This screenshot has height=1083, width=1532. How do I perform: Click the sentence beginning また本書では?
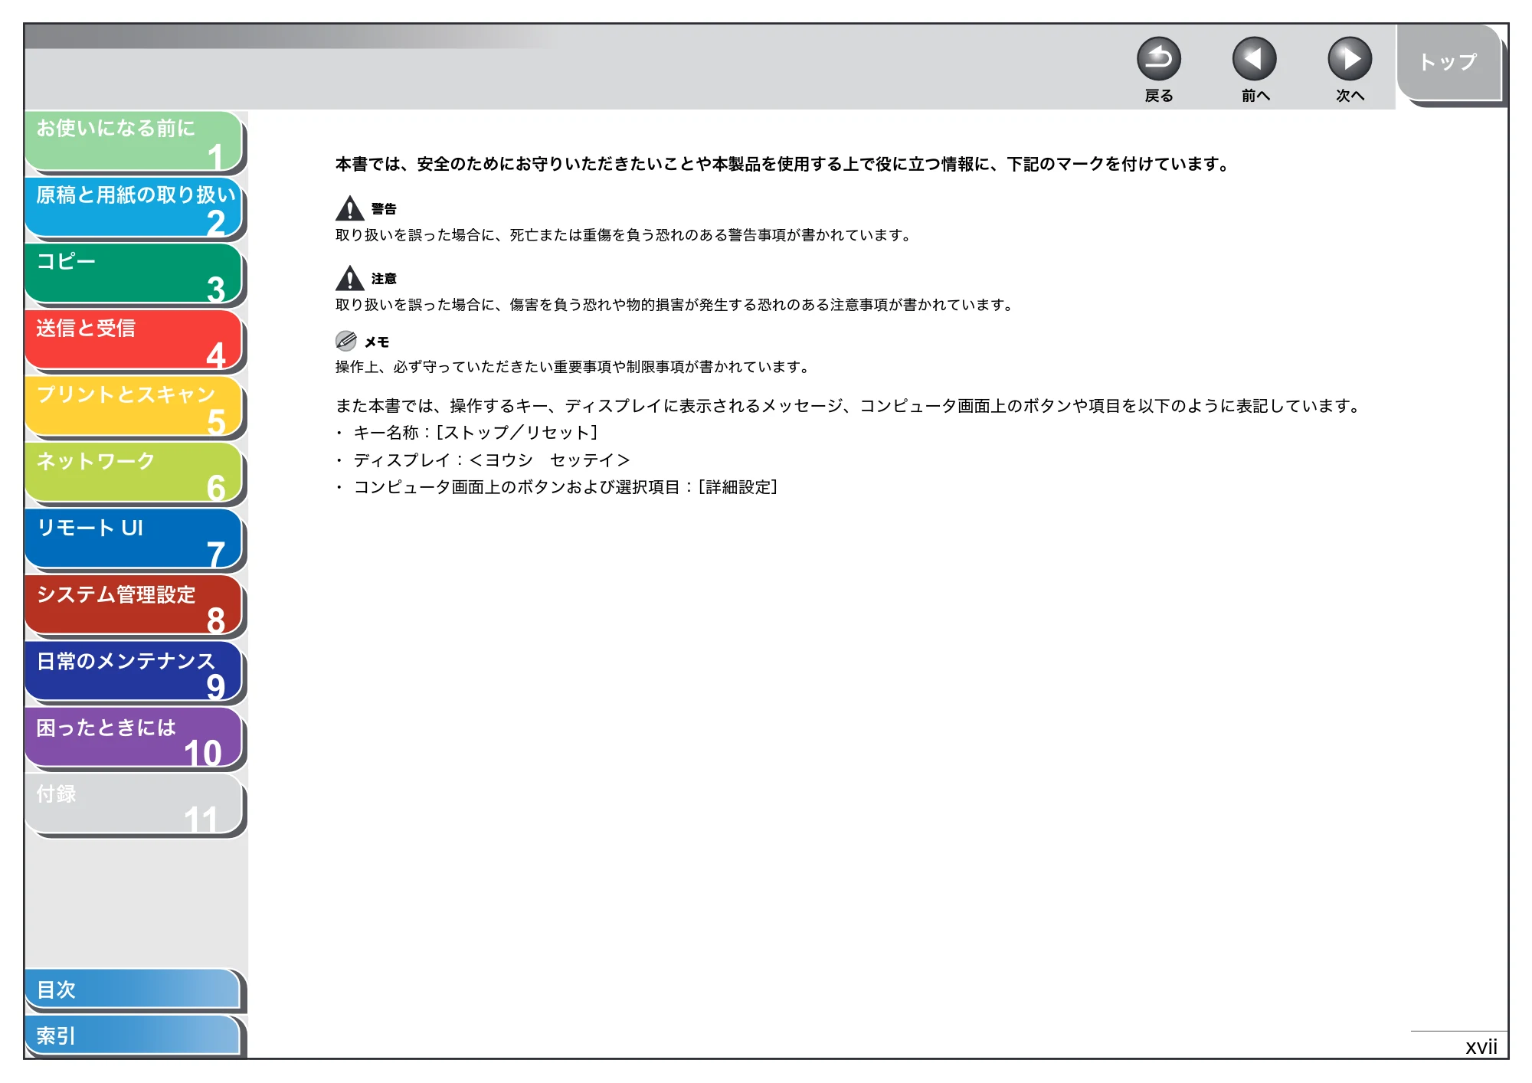coord(848,406)
